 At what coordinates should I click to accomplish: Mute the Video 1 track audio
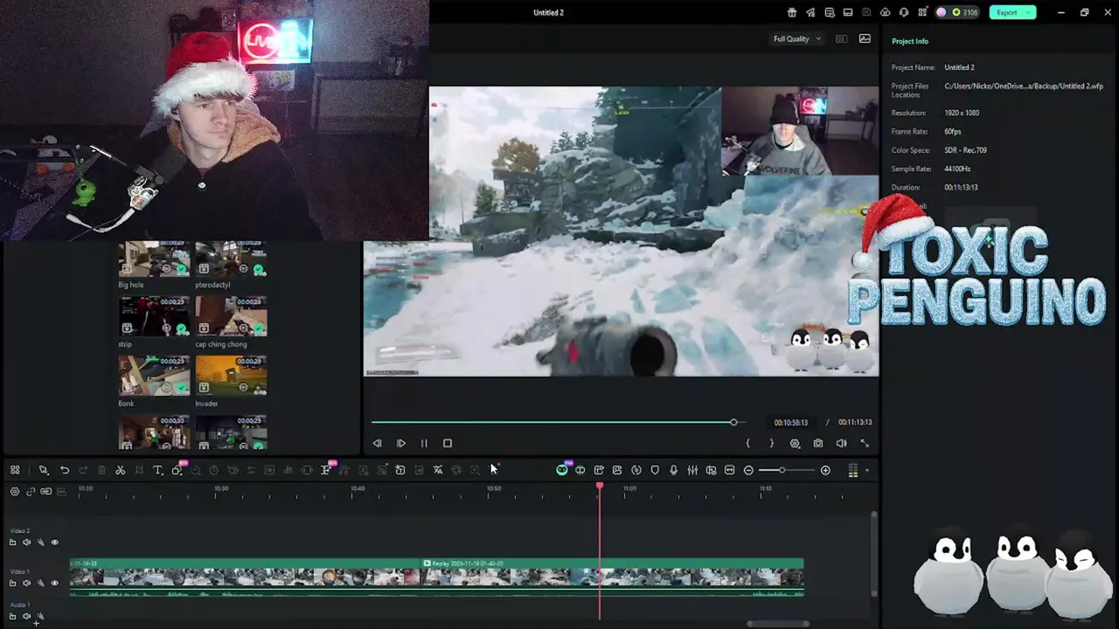26,583
